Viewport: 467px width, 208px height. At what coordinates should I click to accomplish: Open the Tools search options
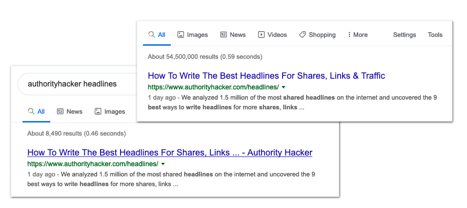pos(435,35)
